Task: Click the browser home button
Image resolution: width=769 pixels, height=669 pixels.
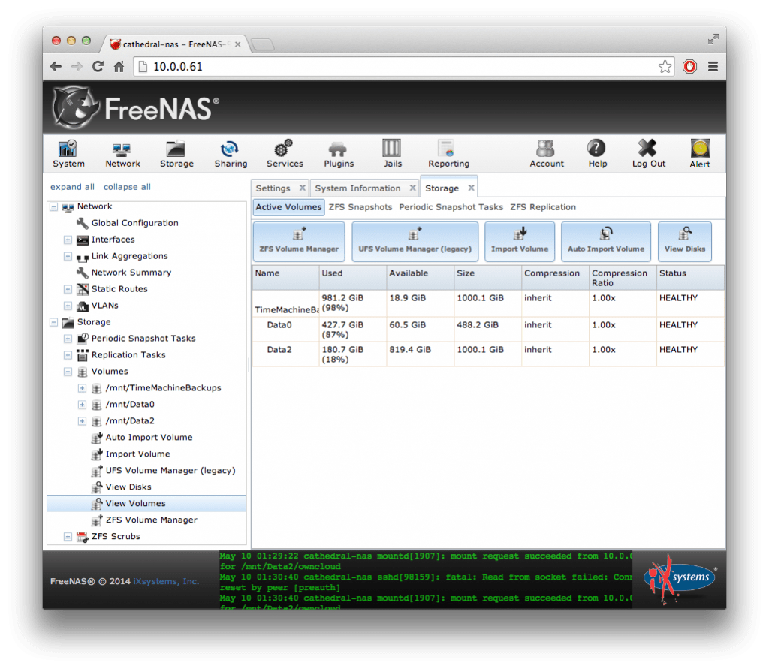Action: pos(119,66)
